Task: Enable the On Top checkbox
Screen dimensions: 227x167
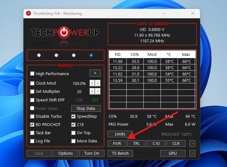Action: [73, 133]
